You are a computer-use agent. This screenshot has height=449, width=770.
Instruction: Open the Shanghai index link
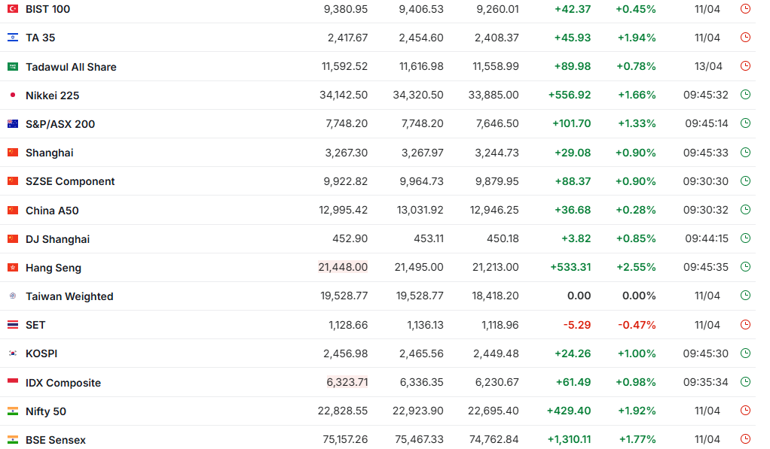point(50,153)
